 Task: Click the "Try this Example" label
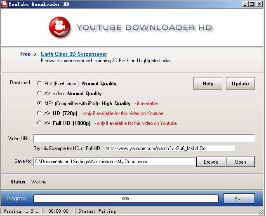(68, 148)
